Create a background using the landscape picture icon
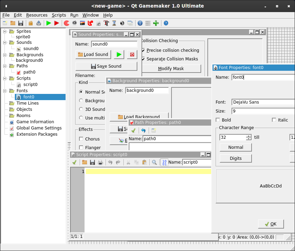This screenshot has height=251, width=295. (82, 23)
